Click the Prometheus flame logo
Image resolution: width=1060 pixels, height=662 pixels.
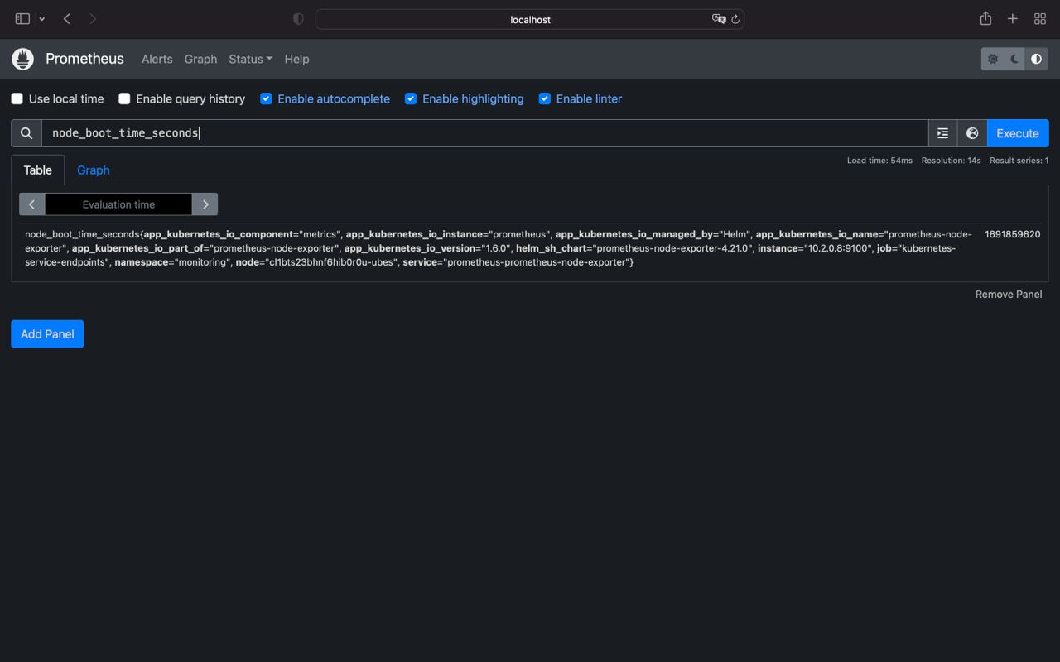[x=22, y=59]
